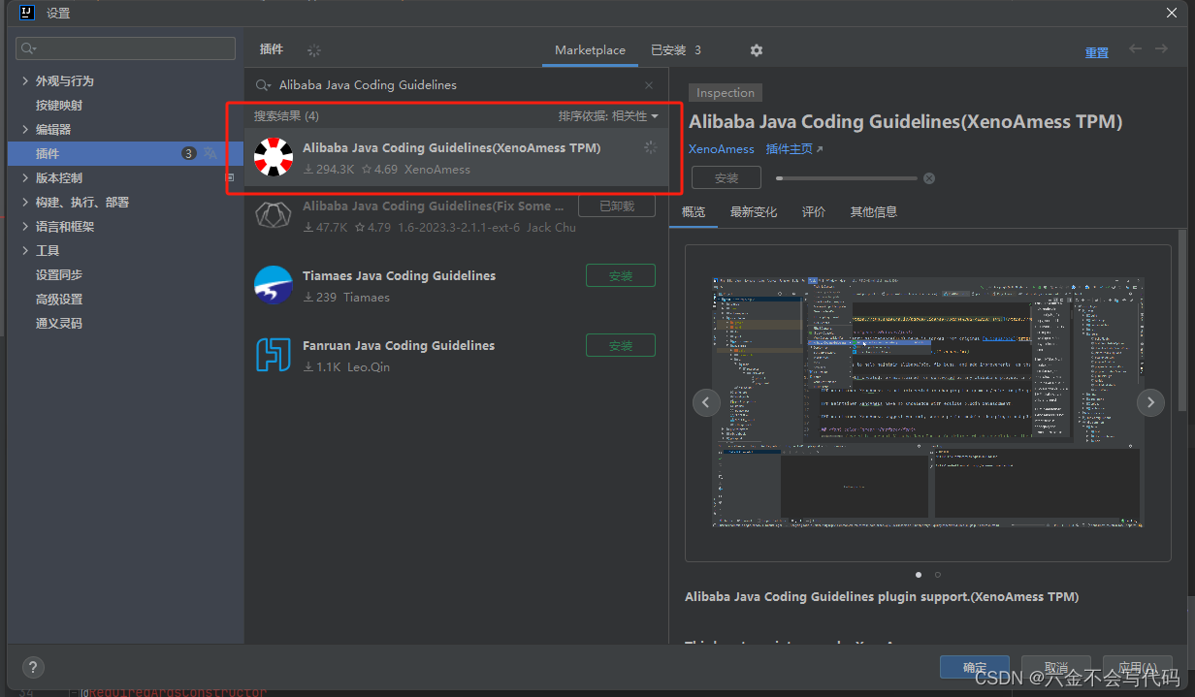Click the 已卸载 button of Jack Chu plugin
This screenshot has height=697, width=1195.
tap(617, 206)
